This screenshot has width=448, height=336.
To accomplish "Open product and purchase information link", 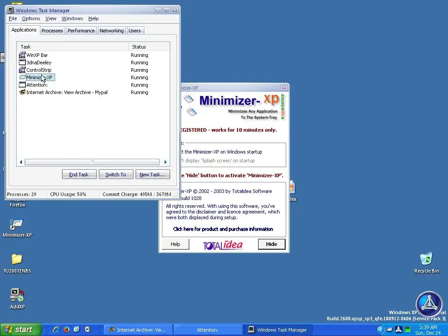I will coord(223,229).
